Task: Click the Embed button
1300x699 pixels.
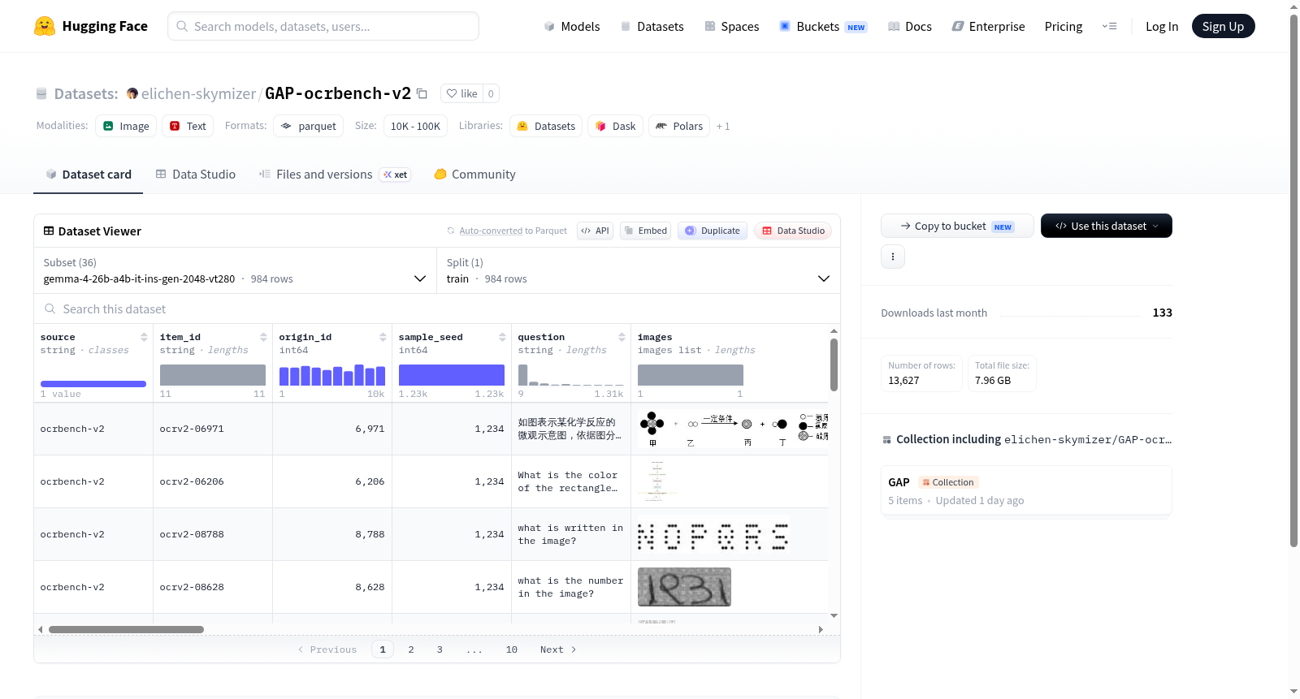Action: 644,231
